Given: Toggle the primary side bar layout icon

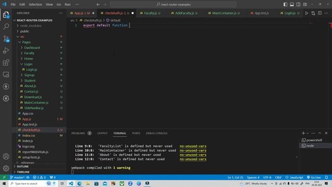Looking at the screenshot, I should [285, 5].
